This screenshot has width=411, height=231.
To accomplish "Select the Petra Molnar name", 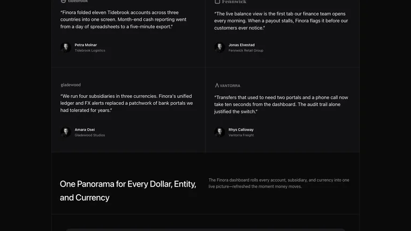I will click(86, 45).
